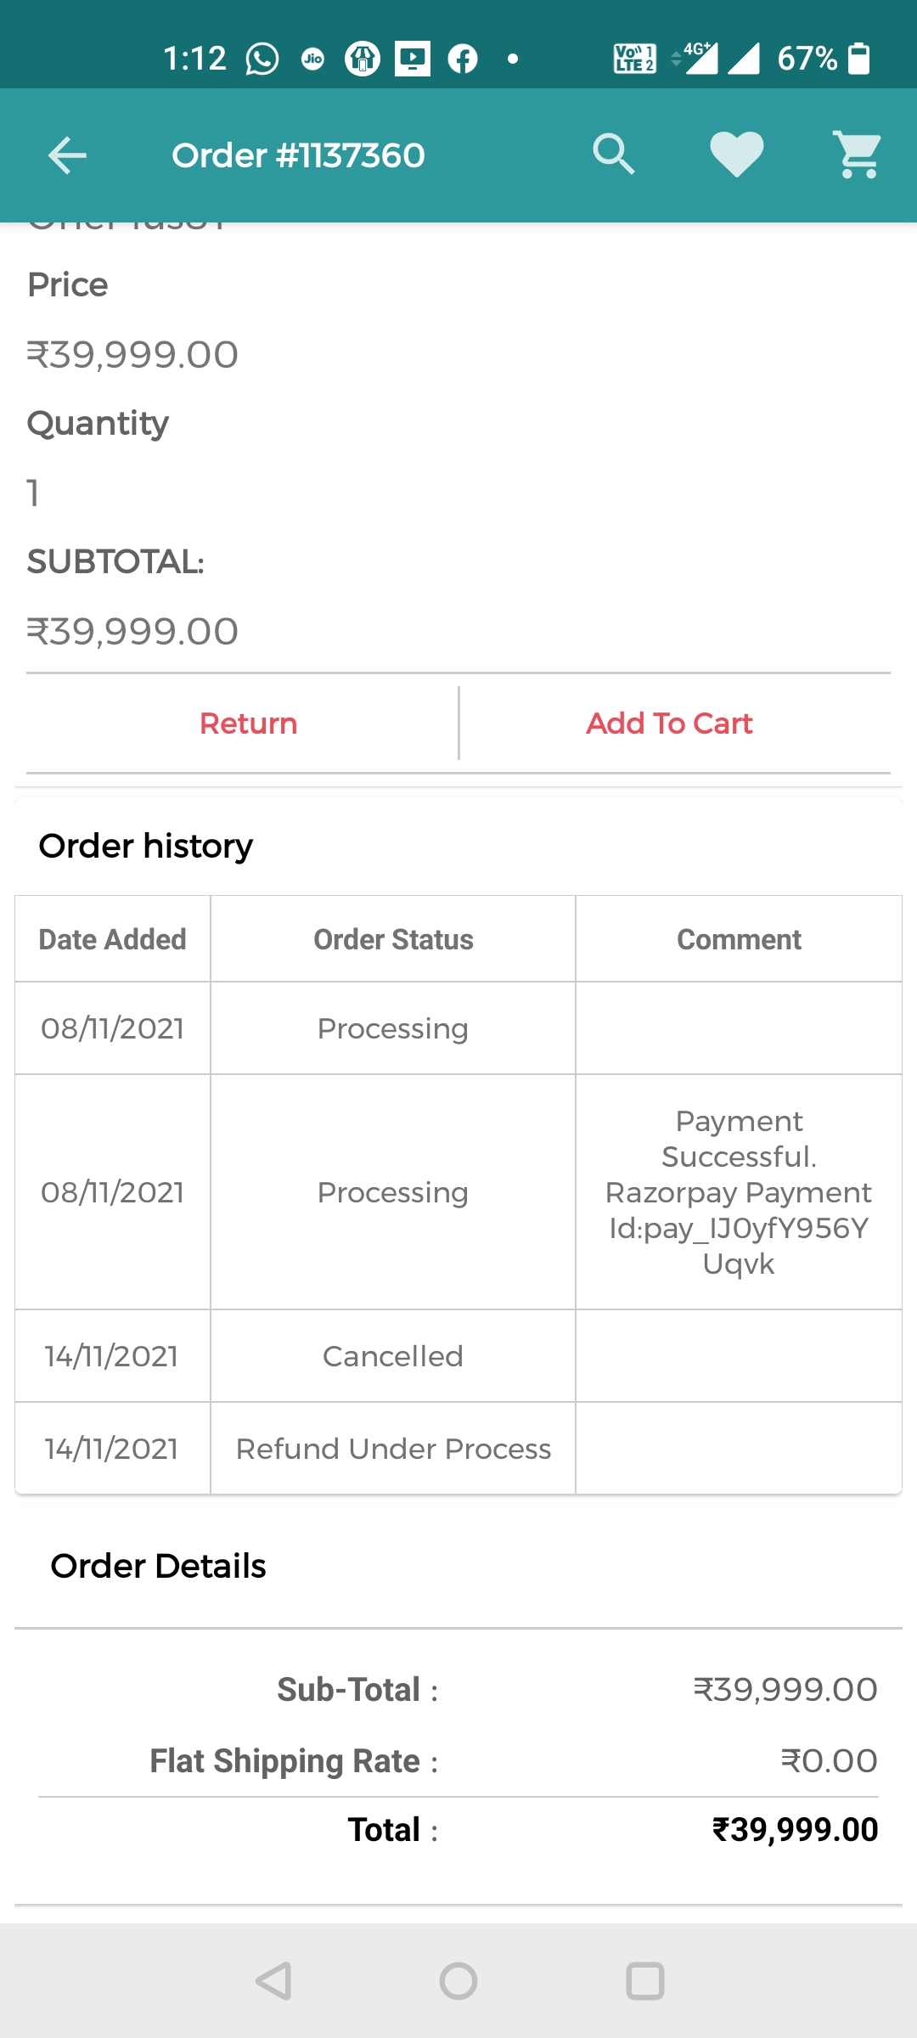Open search with magnifier icon

coord(613,155)
